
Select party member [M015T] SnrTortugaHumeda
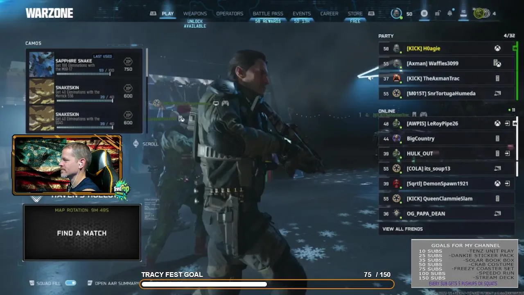[x=446, y=93]
